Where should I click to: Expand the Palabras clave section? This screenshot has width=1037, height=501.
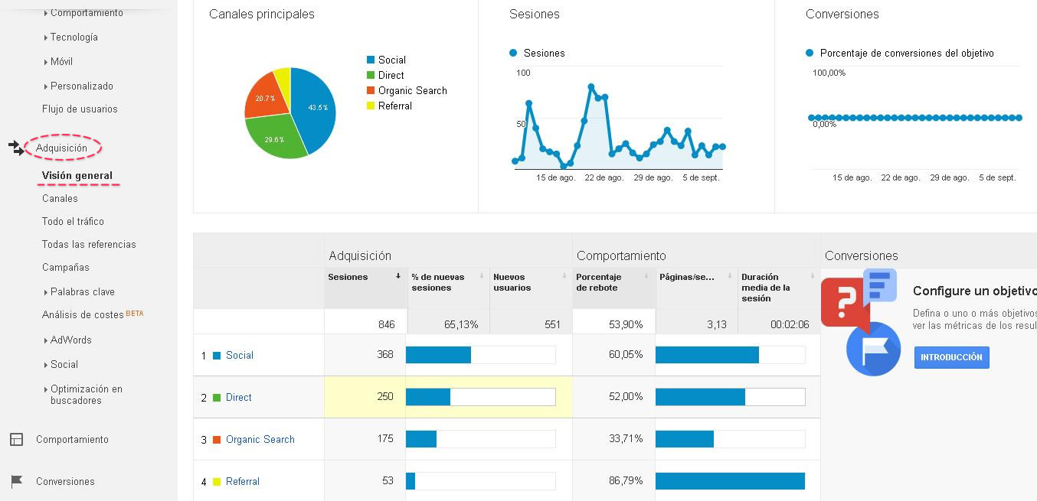pyautogui.click(x=82, y=291)
